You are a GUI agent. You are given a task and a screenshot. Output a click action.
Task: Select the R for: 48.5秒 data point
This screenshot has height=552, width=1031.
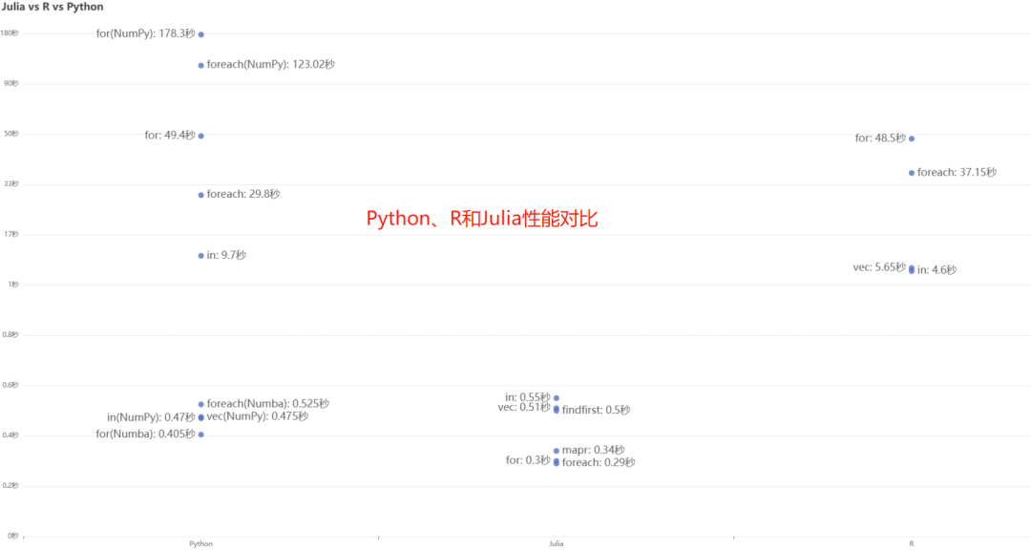912,138
